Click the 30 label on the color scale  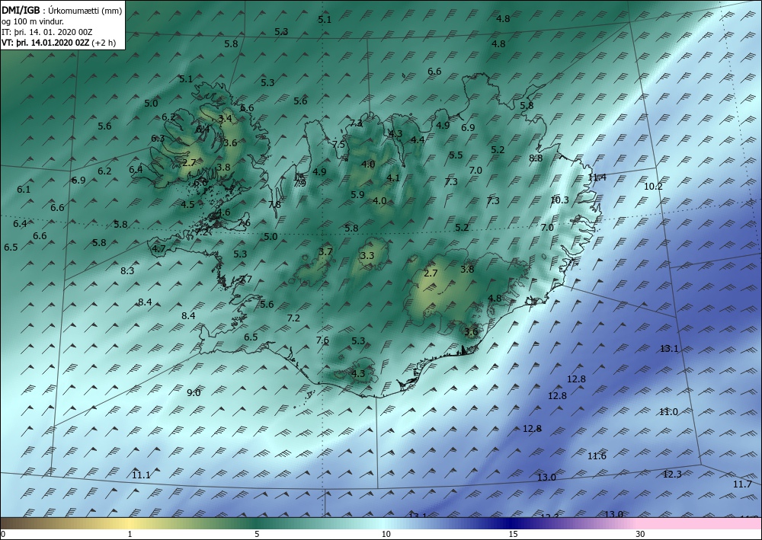tap(640, 534)
